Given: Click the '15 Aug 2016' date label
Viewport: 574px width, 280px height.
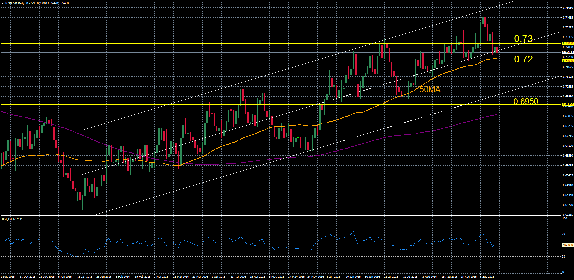Looking at the screenshot, I should [449, 277].
